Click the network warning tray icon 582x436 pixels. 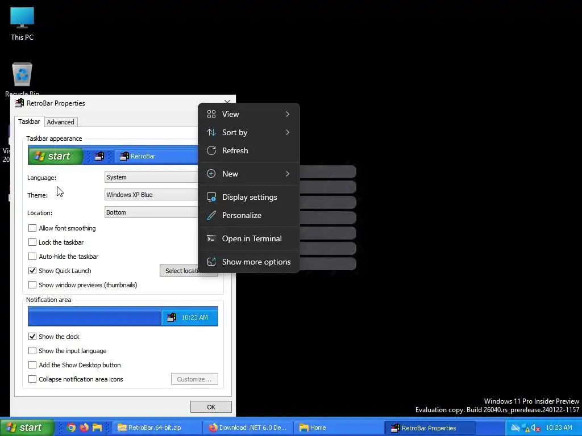pos(526,428)
